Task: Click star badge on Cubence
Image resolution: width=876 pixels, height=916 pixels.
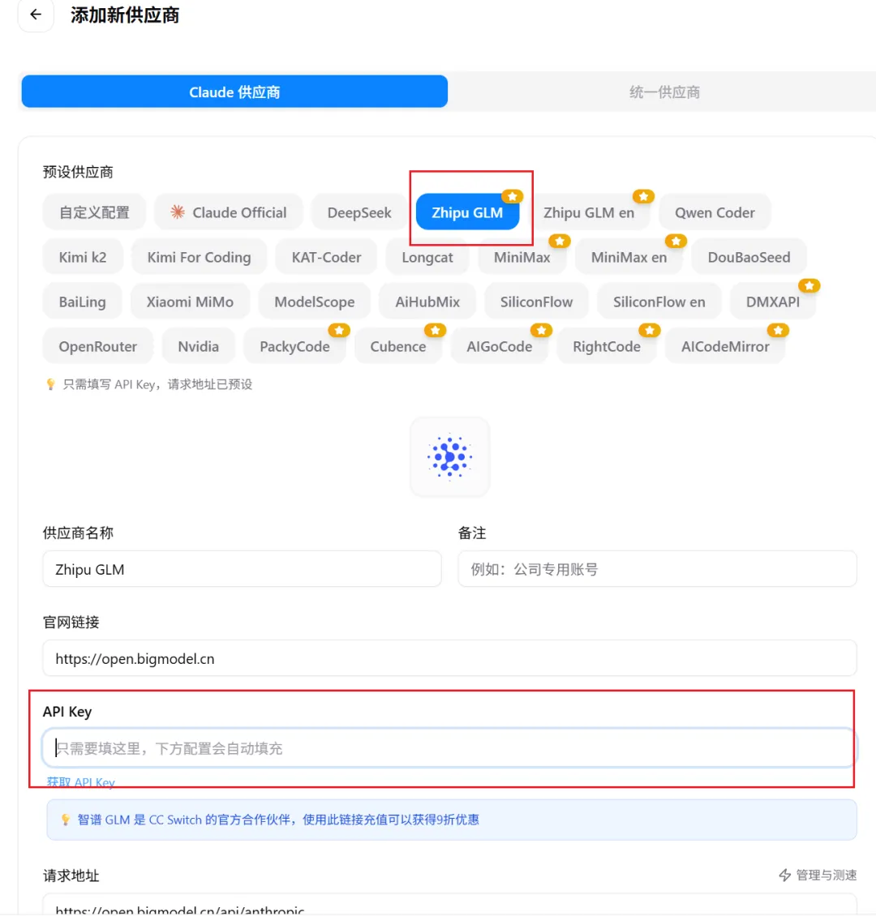Action: [x=436, y=331]
